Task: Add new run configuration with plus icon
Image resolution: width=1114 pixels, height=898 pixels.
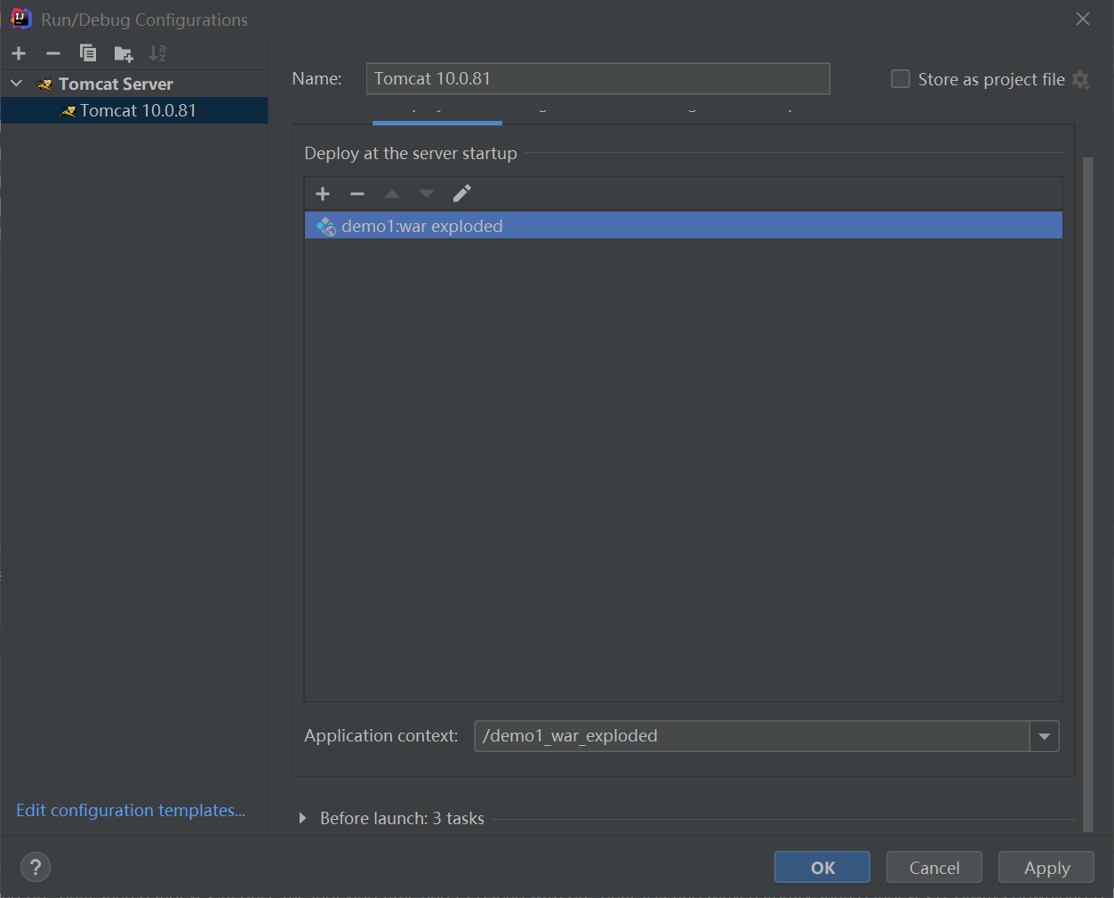Action: [x=19, y=53]
